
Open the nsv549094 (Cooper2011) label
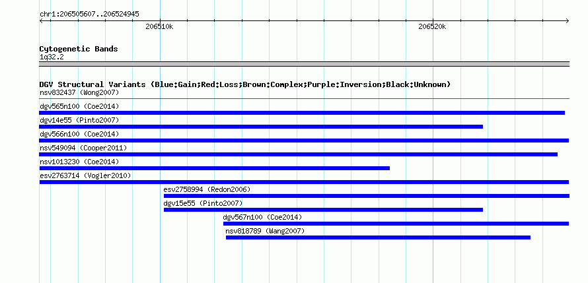tap(83, 148)
